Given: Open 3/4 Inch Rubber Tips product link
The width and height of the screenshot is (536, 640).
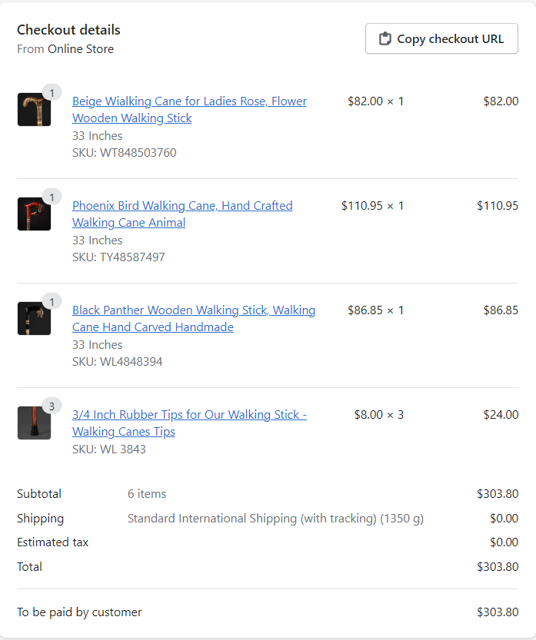Looking at the screenshot, I should click(x=189, y=415).
